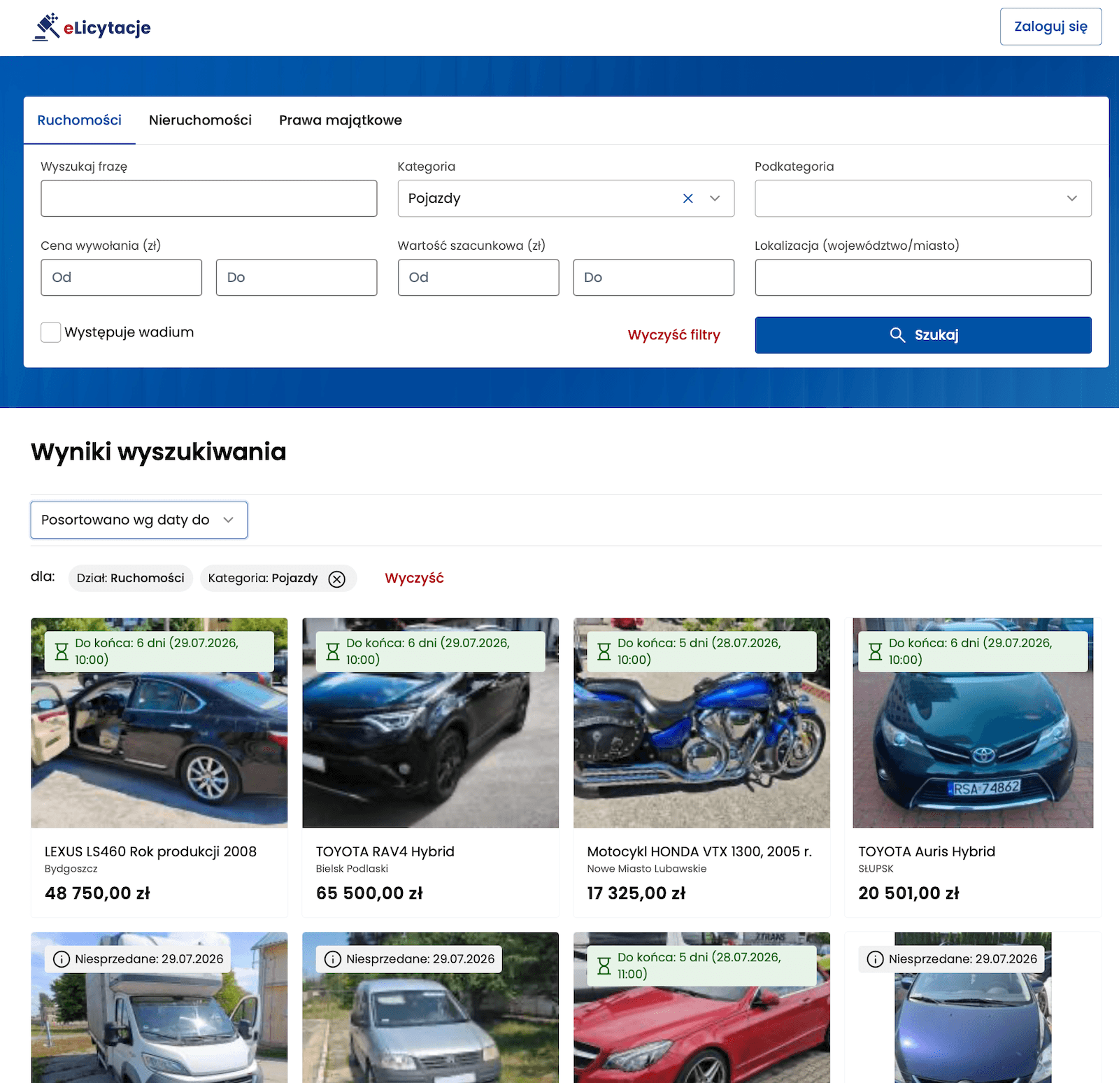Click the Bielsk Podlaski location text
Screen dimensions: 1119x1083
pos(352,869)
